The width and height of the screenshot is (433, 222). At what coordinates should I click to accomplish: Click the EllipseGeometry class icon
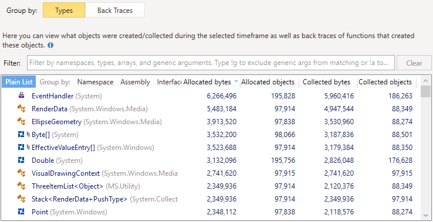click(21, 122)
